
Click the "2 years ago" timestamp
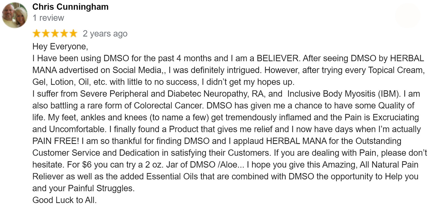(105, 34)
